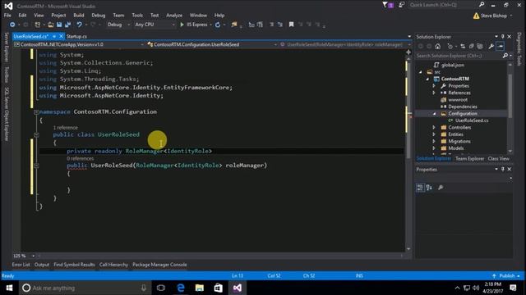Switch Properties window to Categorized view

pyautogui.click(x=420, y=188)
